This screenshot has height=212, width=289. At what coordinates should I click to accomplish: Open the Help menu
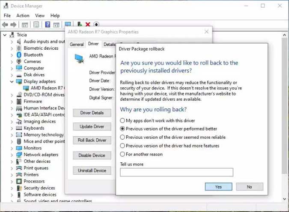(x=55, y=15)
